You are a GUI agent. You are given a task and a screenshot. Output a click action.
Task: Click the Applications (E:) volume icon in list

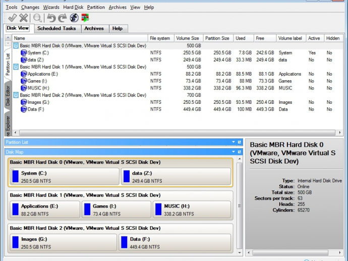[x=24, y=74]
